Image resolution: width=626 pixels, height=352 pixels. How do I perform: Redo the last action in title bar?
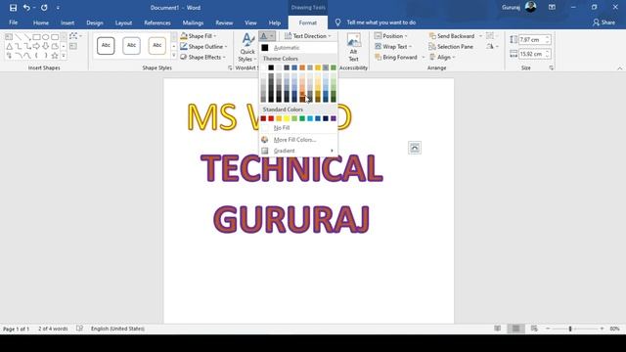tap(44, 8)
